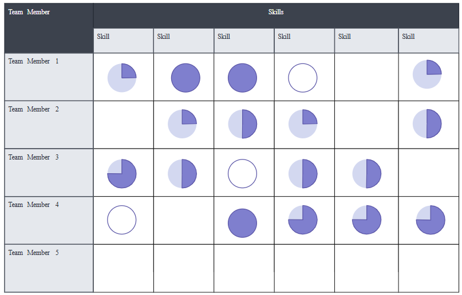This screenshot has height=295, width=462.
Task: Click Team Member 3's empty circle icon
Action: (242, 174)
